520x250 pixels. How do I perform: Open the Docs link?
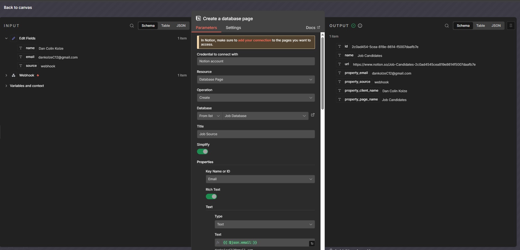313,28
